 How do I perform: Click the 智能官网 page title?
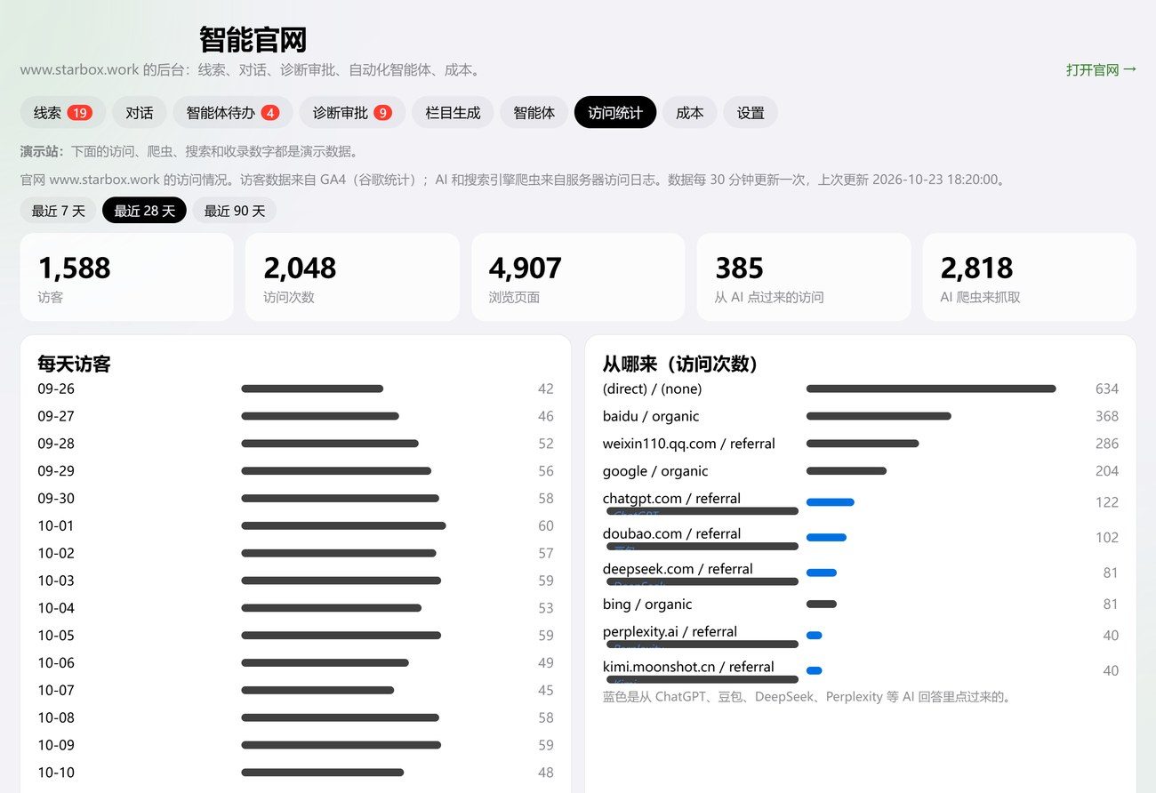pos(253,40)
